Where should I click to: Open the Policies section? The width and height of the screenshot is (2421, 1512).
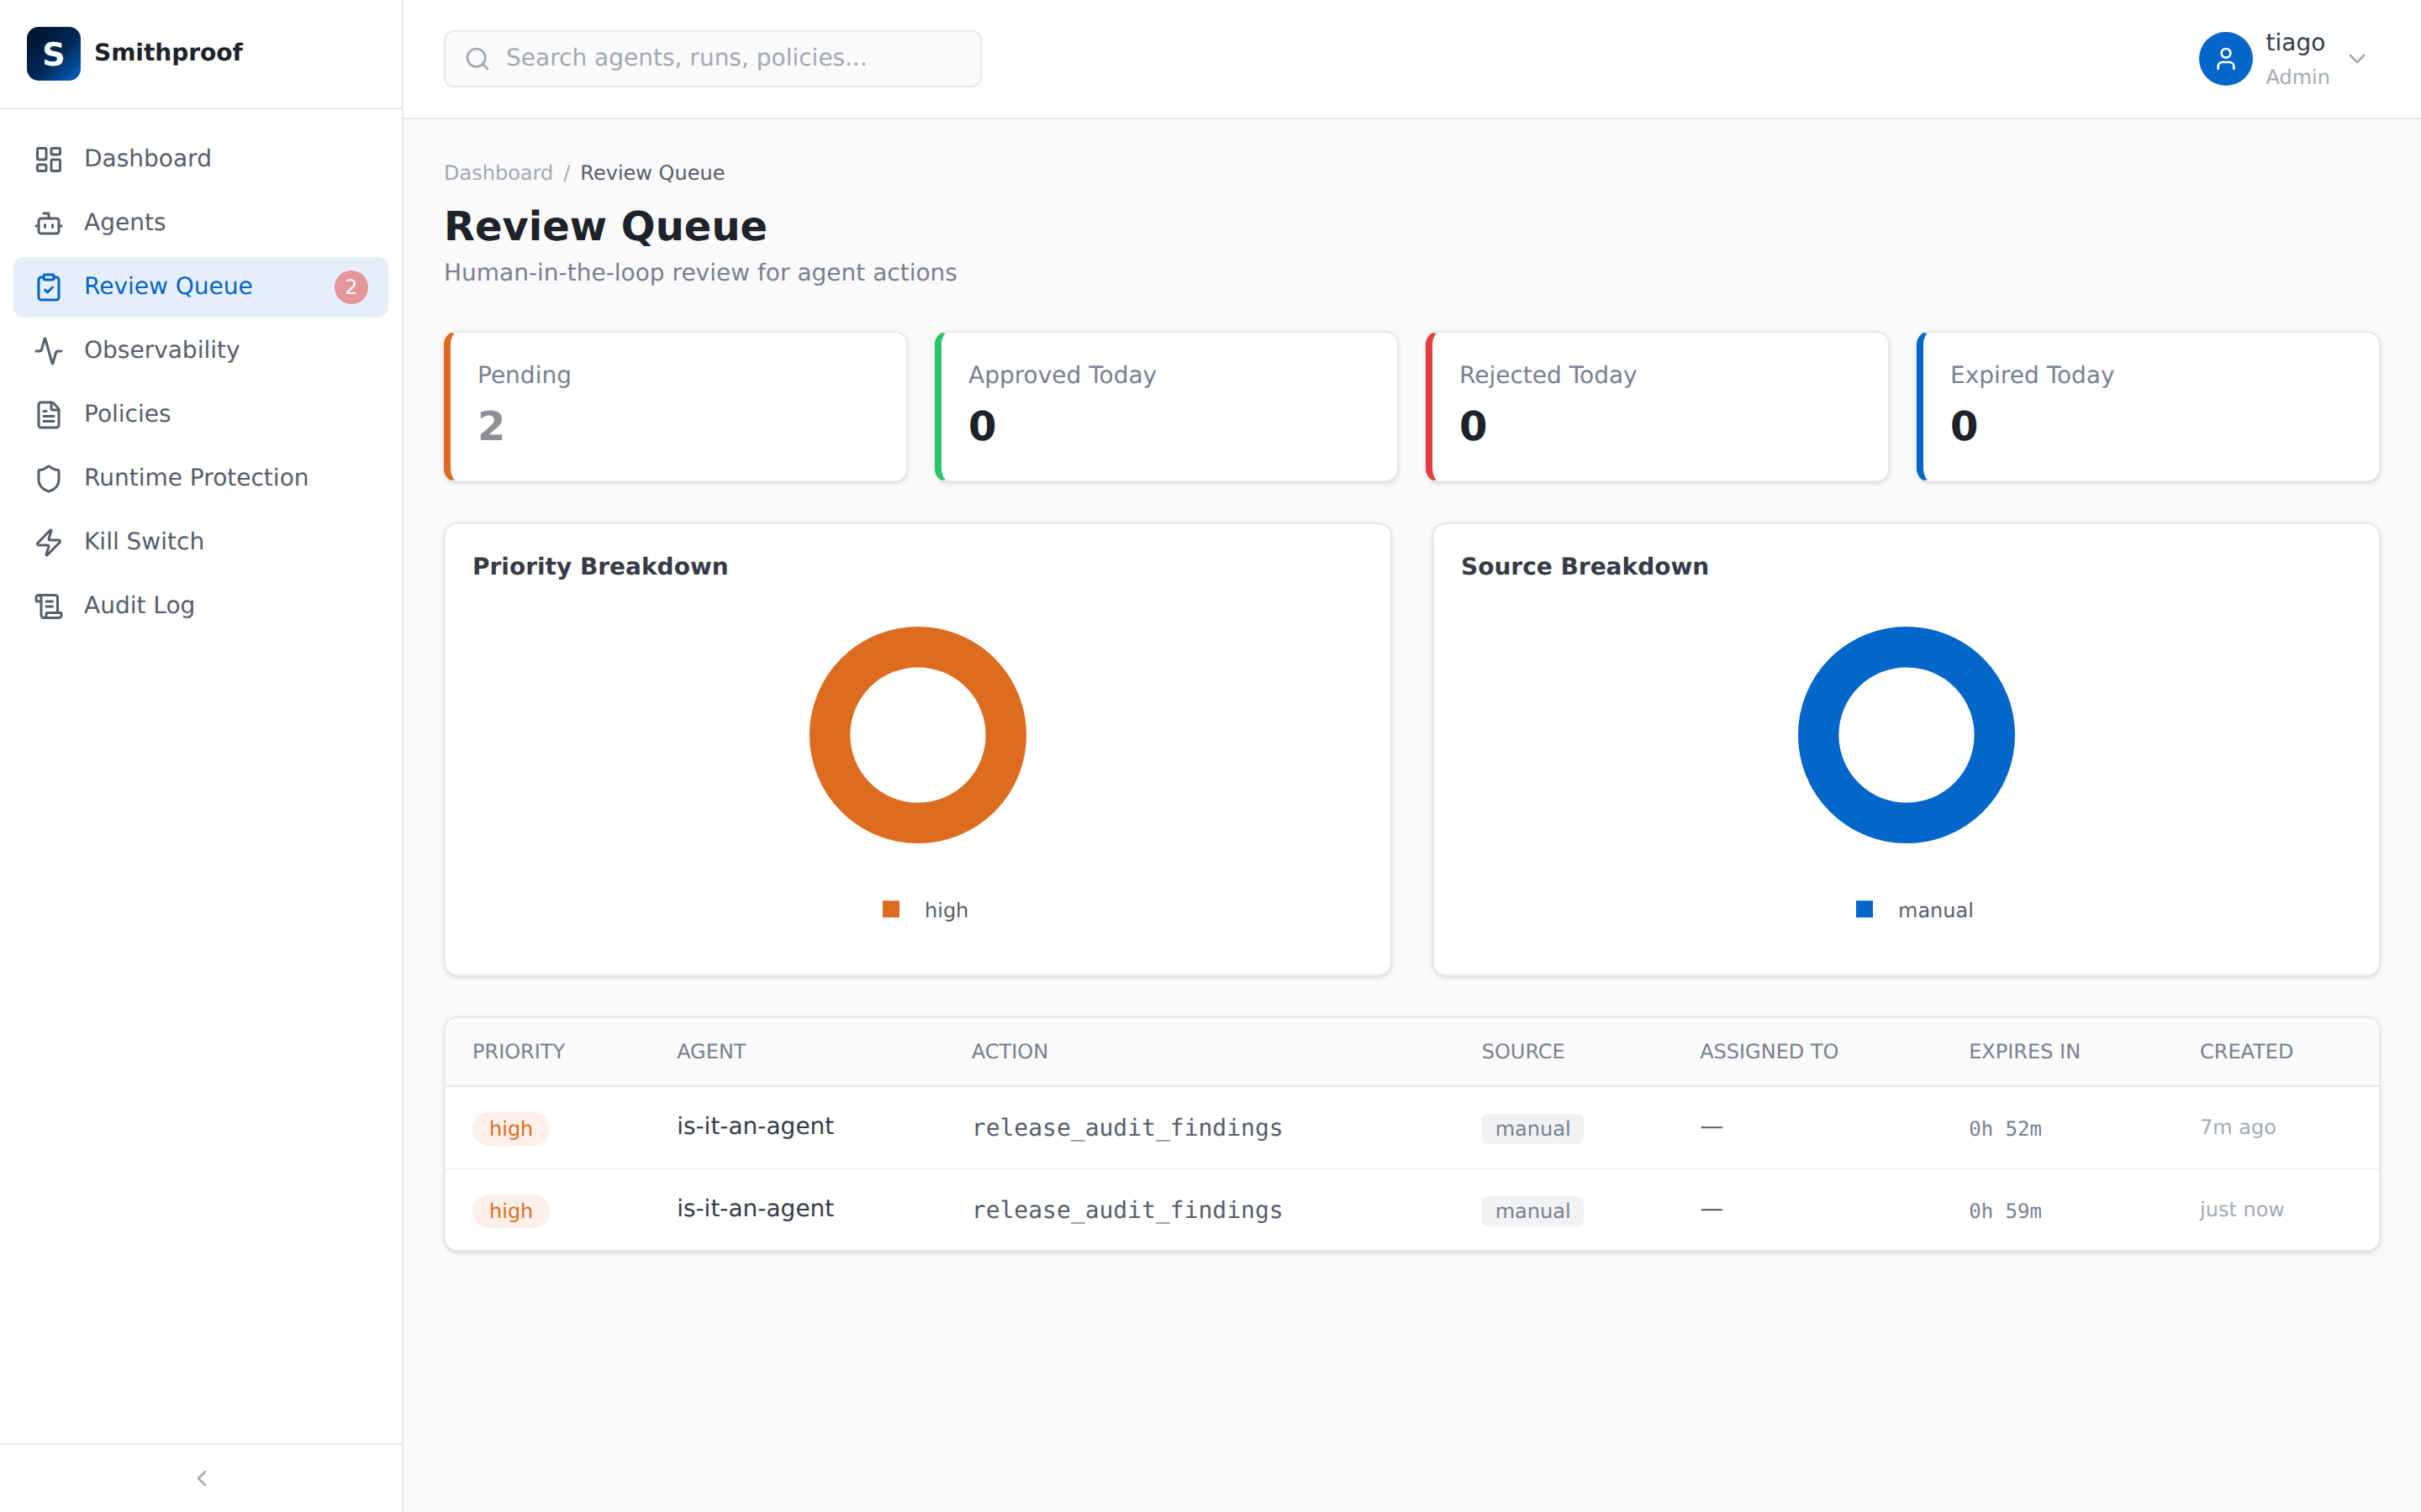click(200, 414)
